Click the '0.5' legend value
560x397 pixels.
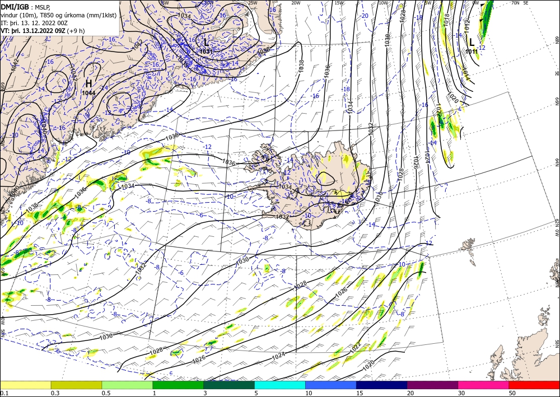[106, 393]
